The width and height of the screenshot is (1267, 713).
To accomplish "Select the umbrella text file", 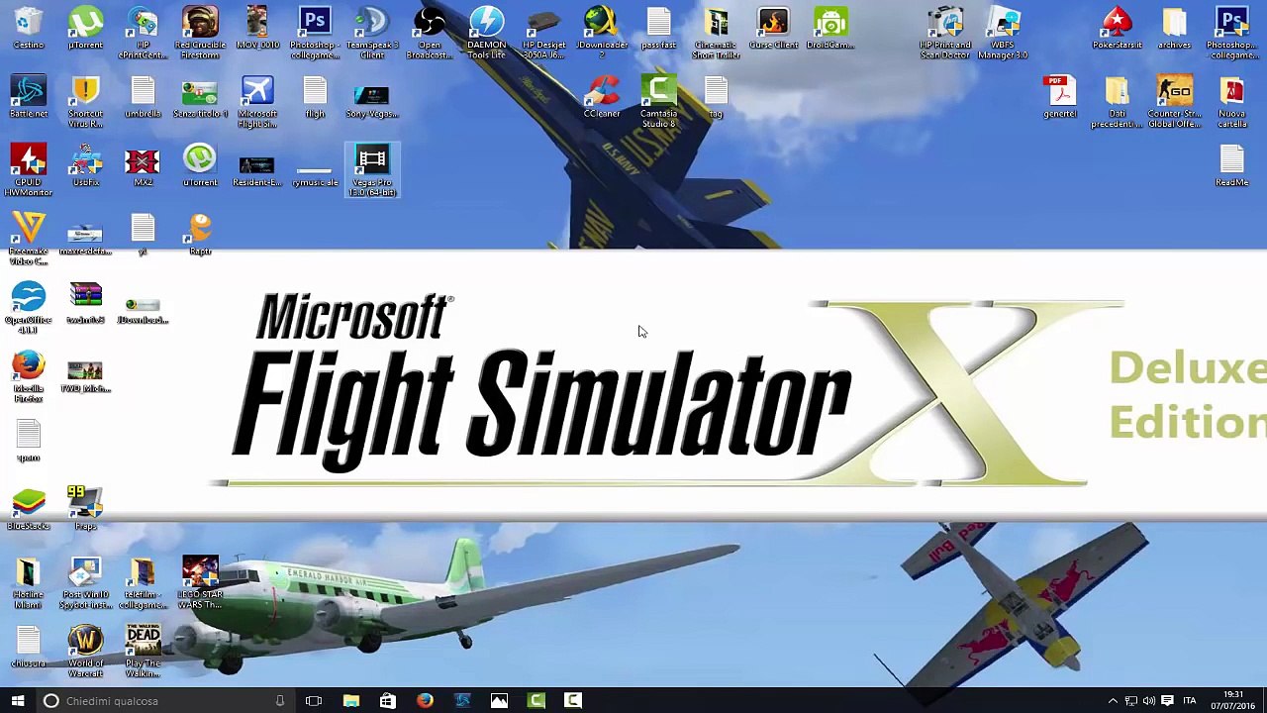I will 143,97.
